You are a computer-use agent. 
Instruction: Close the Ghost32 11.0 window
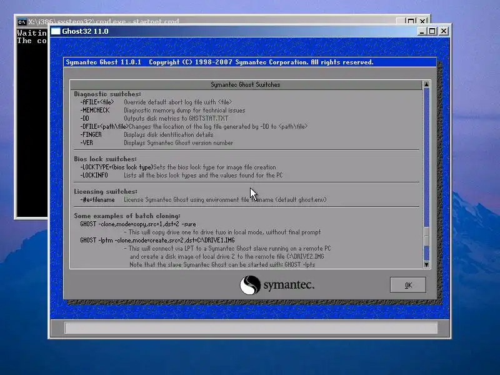[x=444, y=31]
